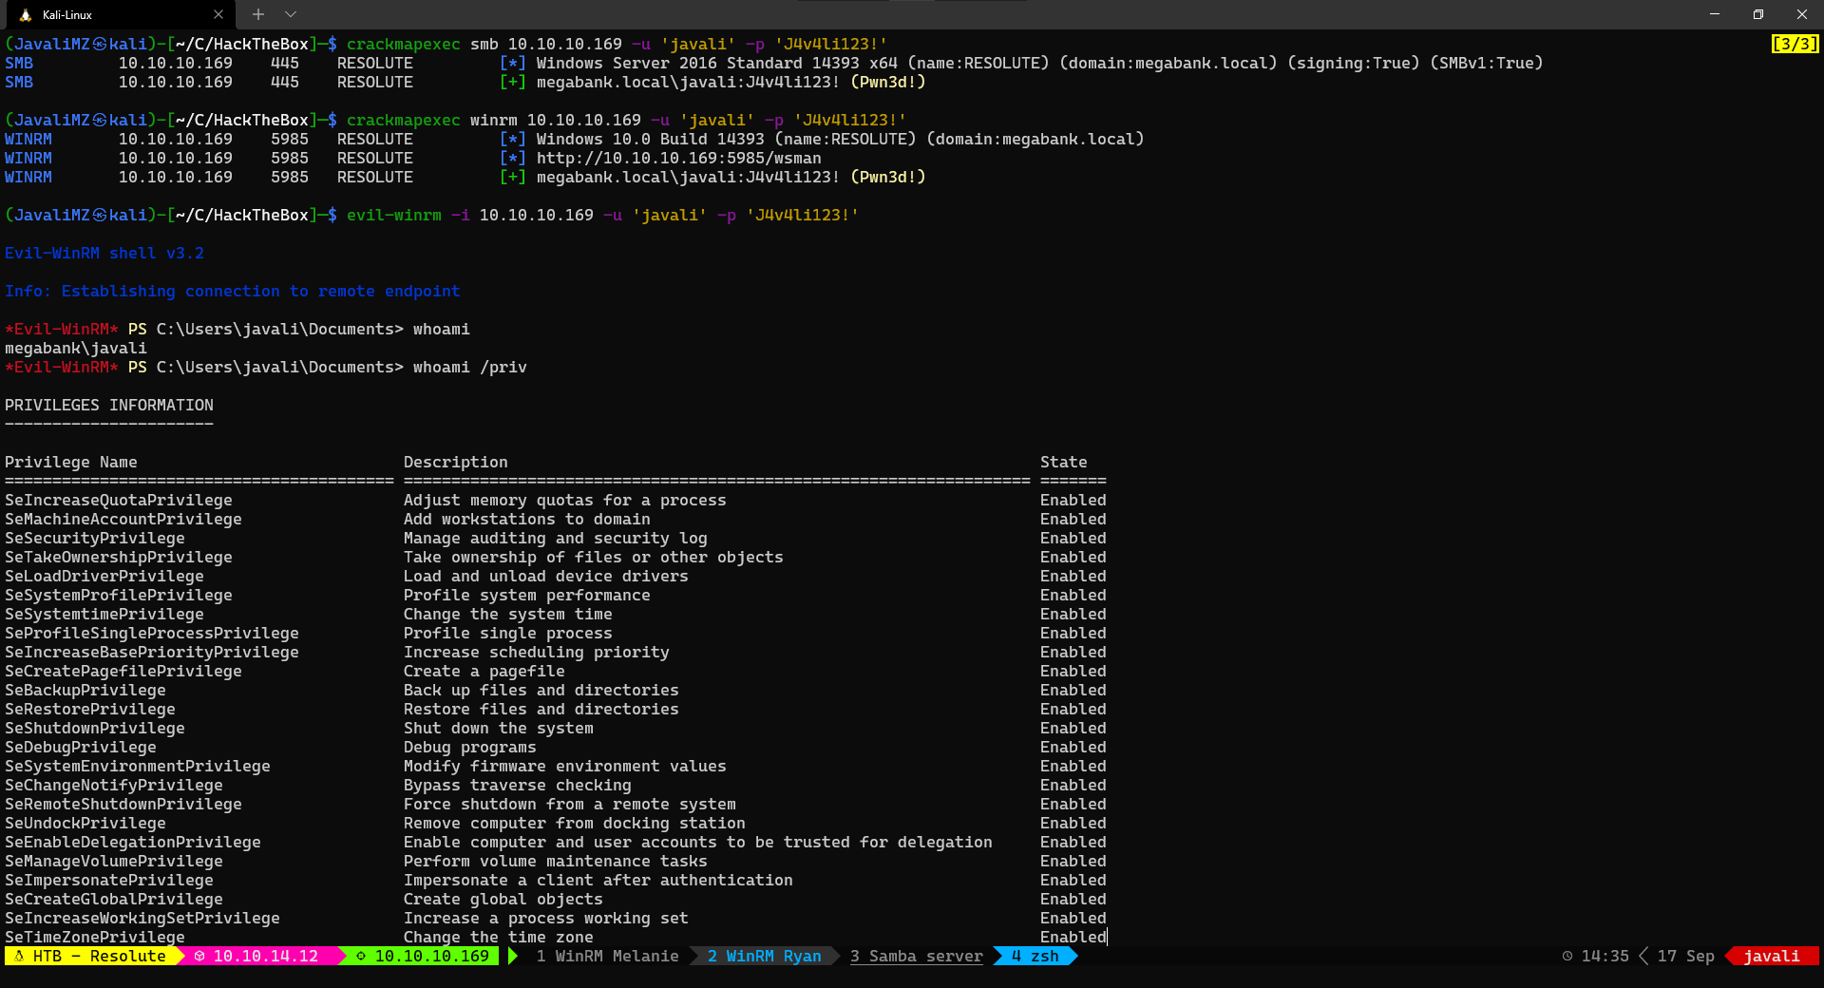1824x988 pixels.
Task: Click the SeCreateGlobalPrivilege row
Action: coord(555,899)
